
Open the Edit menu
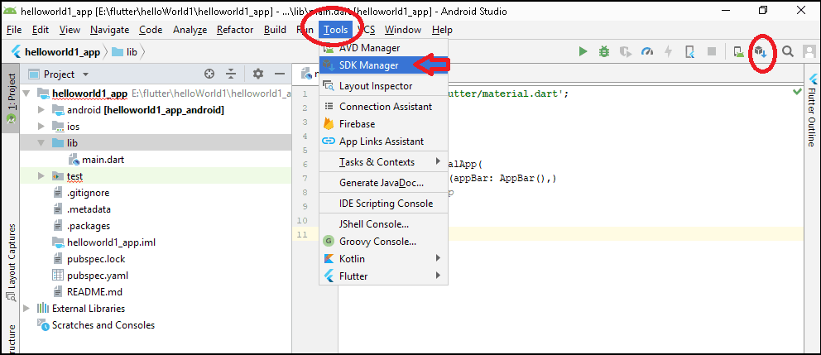[41, 30]
